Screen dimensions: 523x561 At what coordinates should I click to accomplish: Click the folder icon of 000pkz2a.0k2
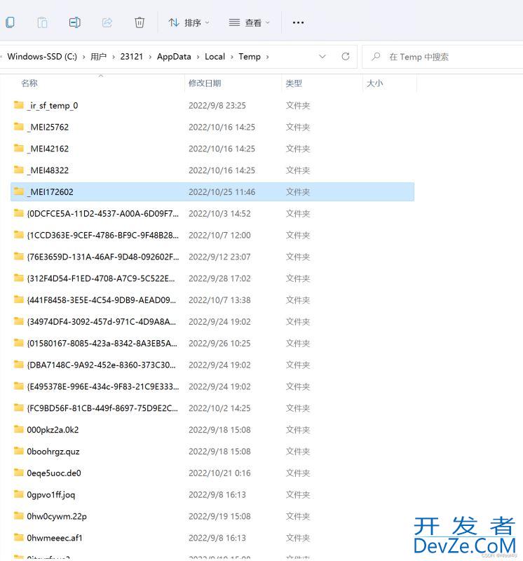19,429
